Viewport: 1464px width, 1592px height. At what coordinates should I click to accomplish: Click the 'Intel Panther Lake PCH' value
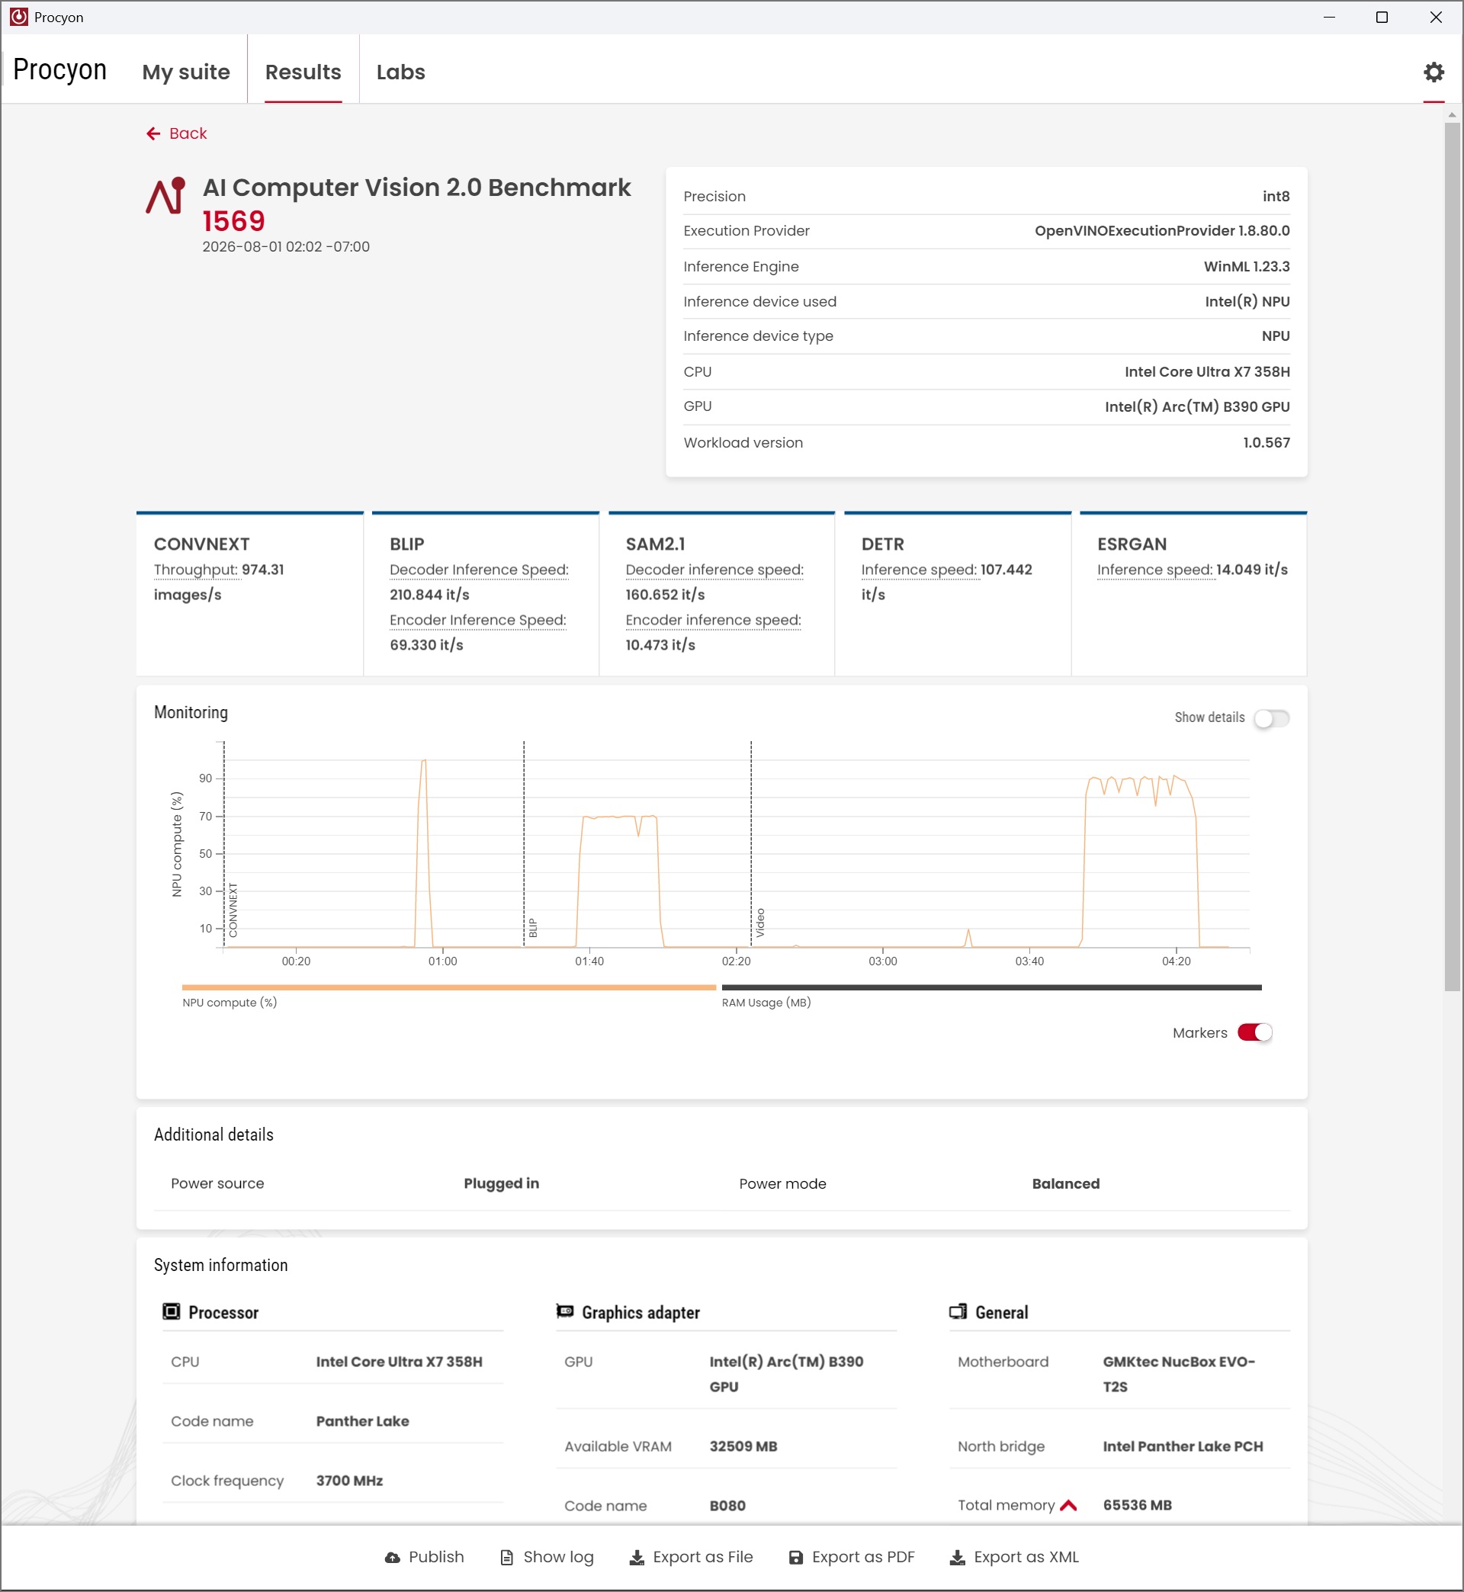[1183, 1446]
